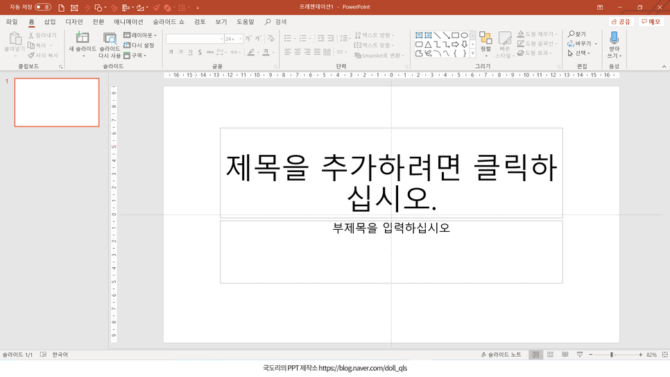Click the rotate icon in quick access toolbar
Viewport: 670px width, 377px height.
pos(140,8)
